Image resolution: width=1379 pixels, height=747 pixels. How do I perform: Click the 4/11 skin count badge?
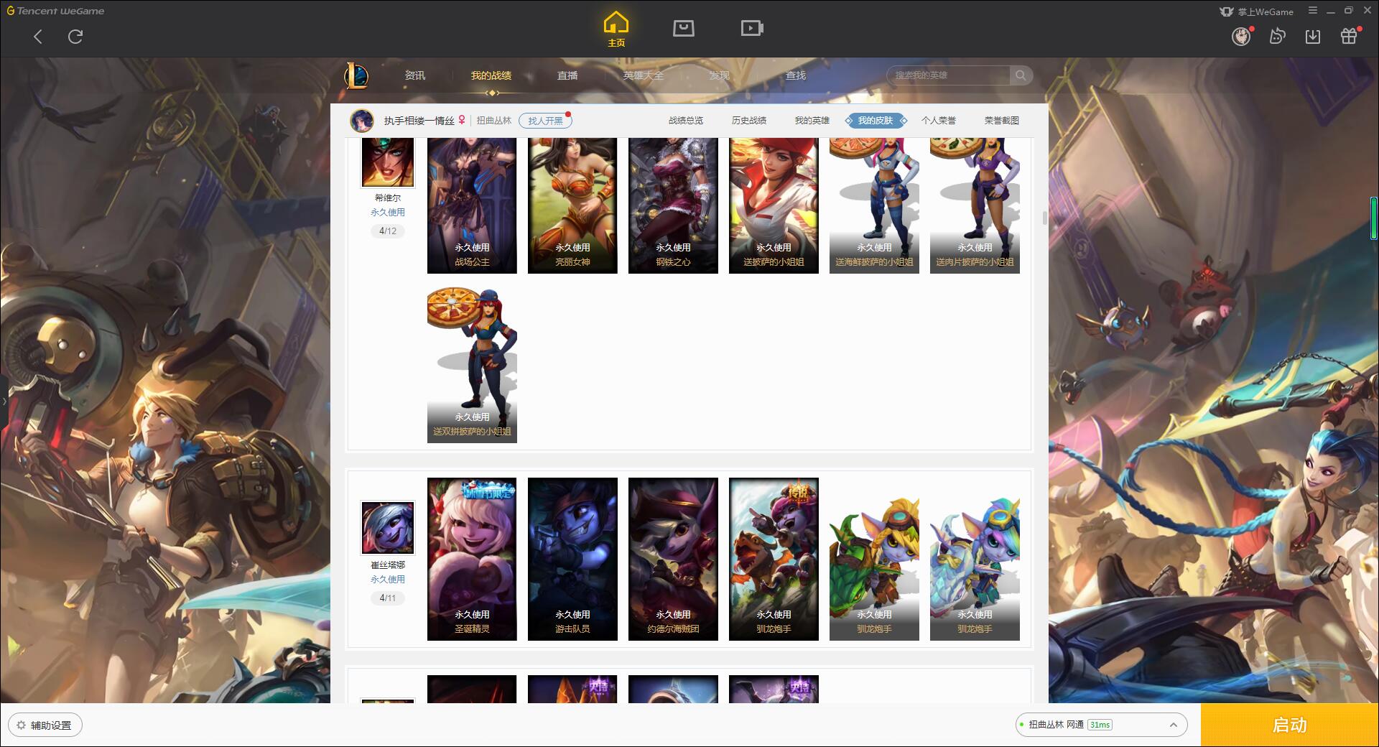388,598
